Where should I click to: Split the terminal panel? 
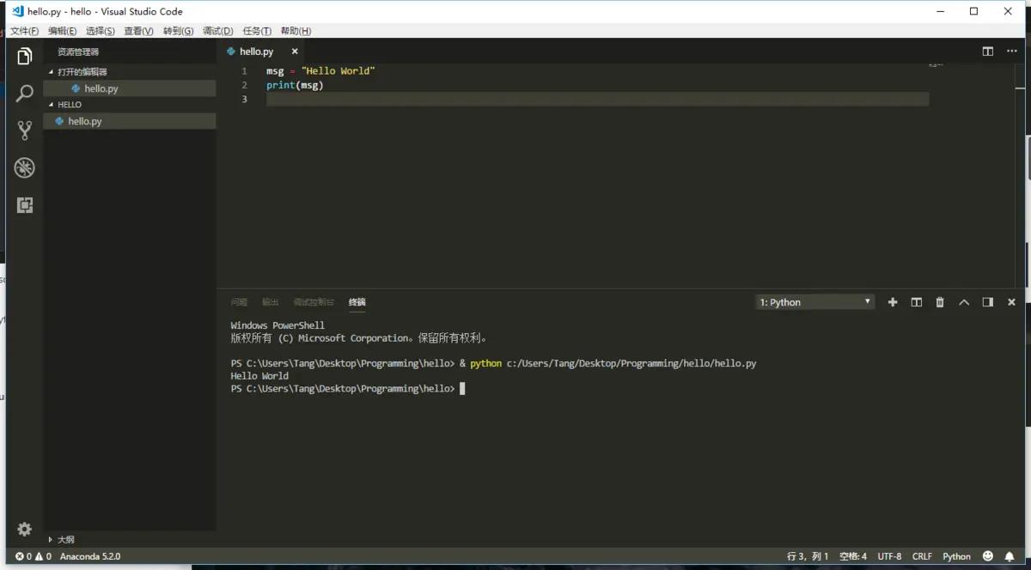[x=917, y=302]
